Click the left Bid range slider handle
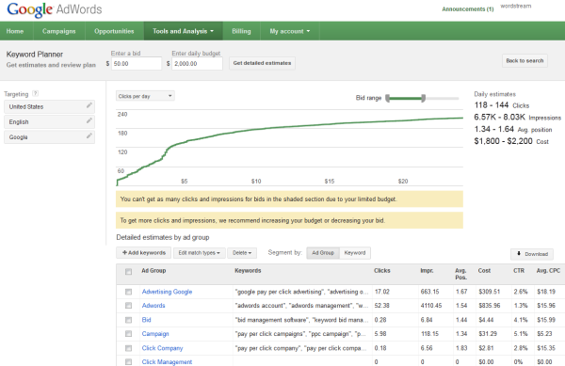565x366 pixels. point(388,98)
